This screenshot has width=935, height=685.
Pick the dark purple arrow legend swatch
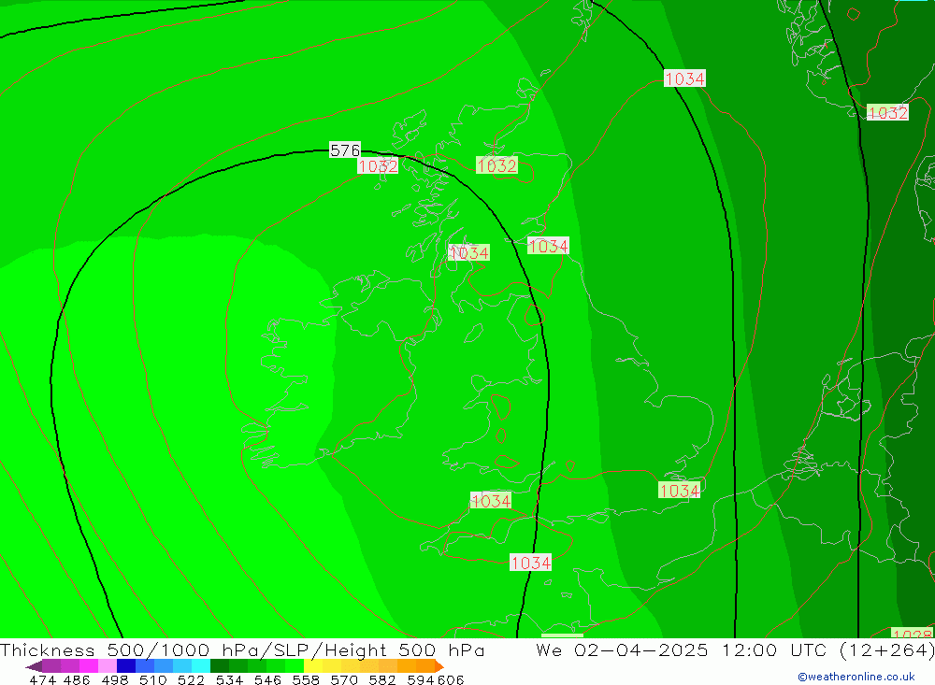[x=34, y=666]
